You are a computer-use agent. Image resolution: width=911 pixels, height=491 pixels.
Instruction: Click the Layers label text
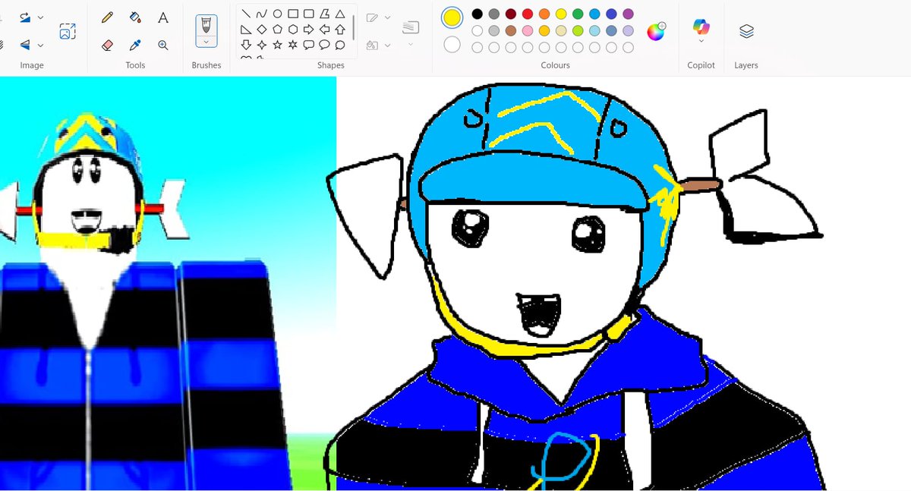point(746,65)
